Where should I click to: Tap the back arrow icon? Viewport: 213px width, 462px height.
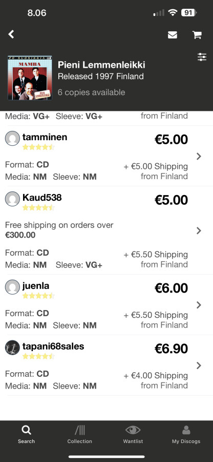click(11, 34)
